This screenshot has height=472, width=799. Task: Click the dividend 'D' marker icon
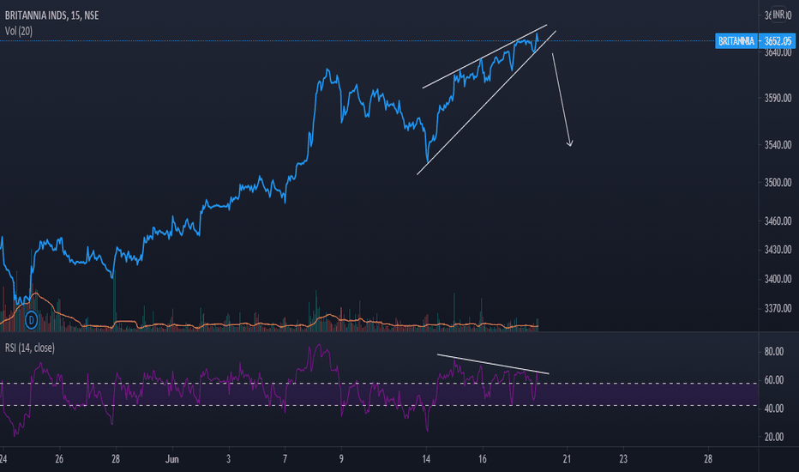coord(32,320)
